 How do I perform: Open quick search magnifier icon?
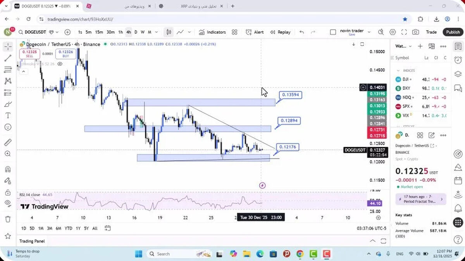tap(381, 32)
